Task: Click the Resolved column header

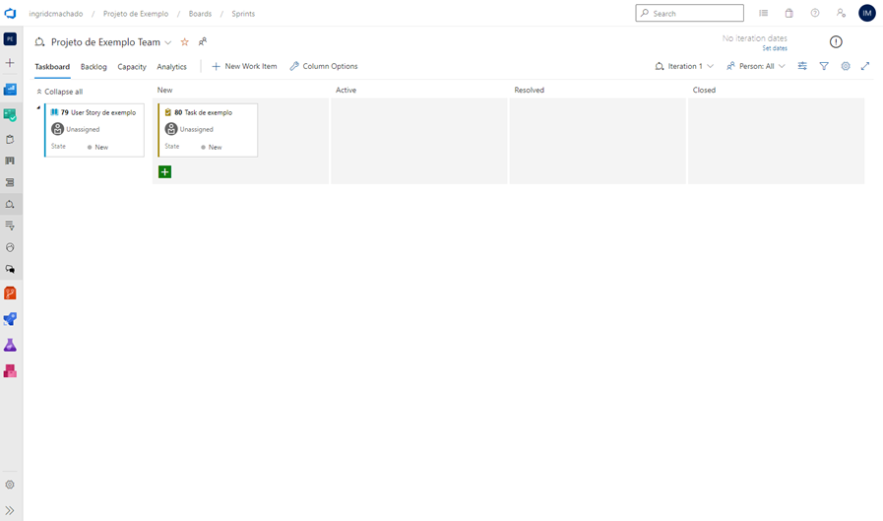Action: click(529, 91)
